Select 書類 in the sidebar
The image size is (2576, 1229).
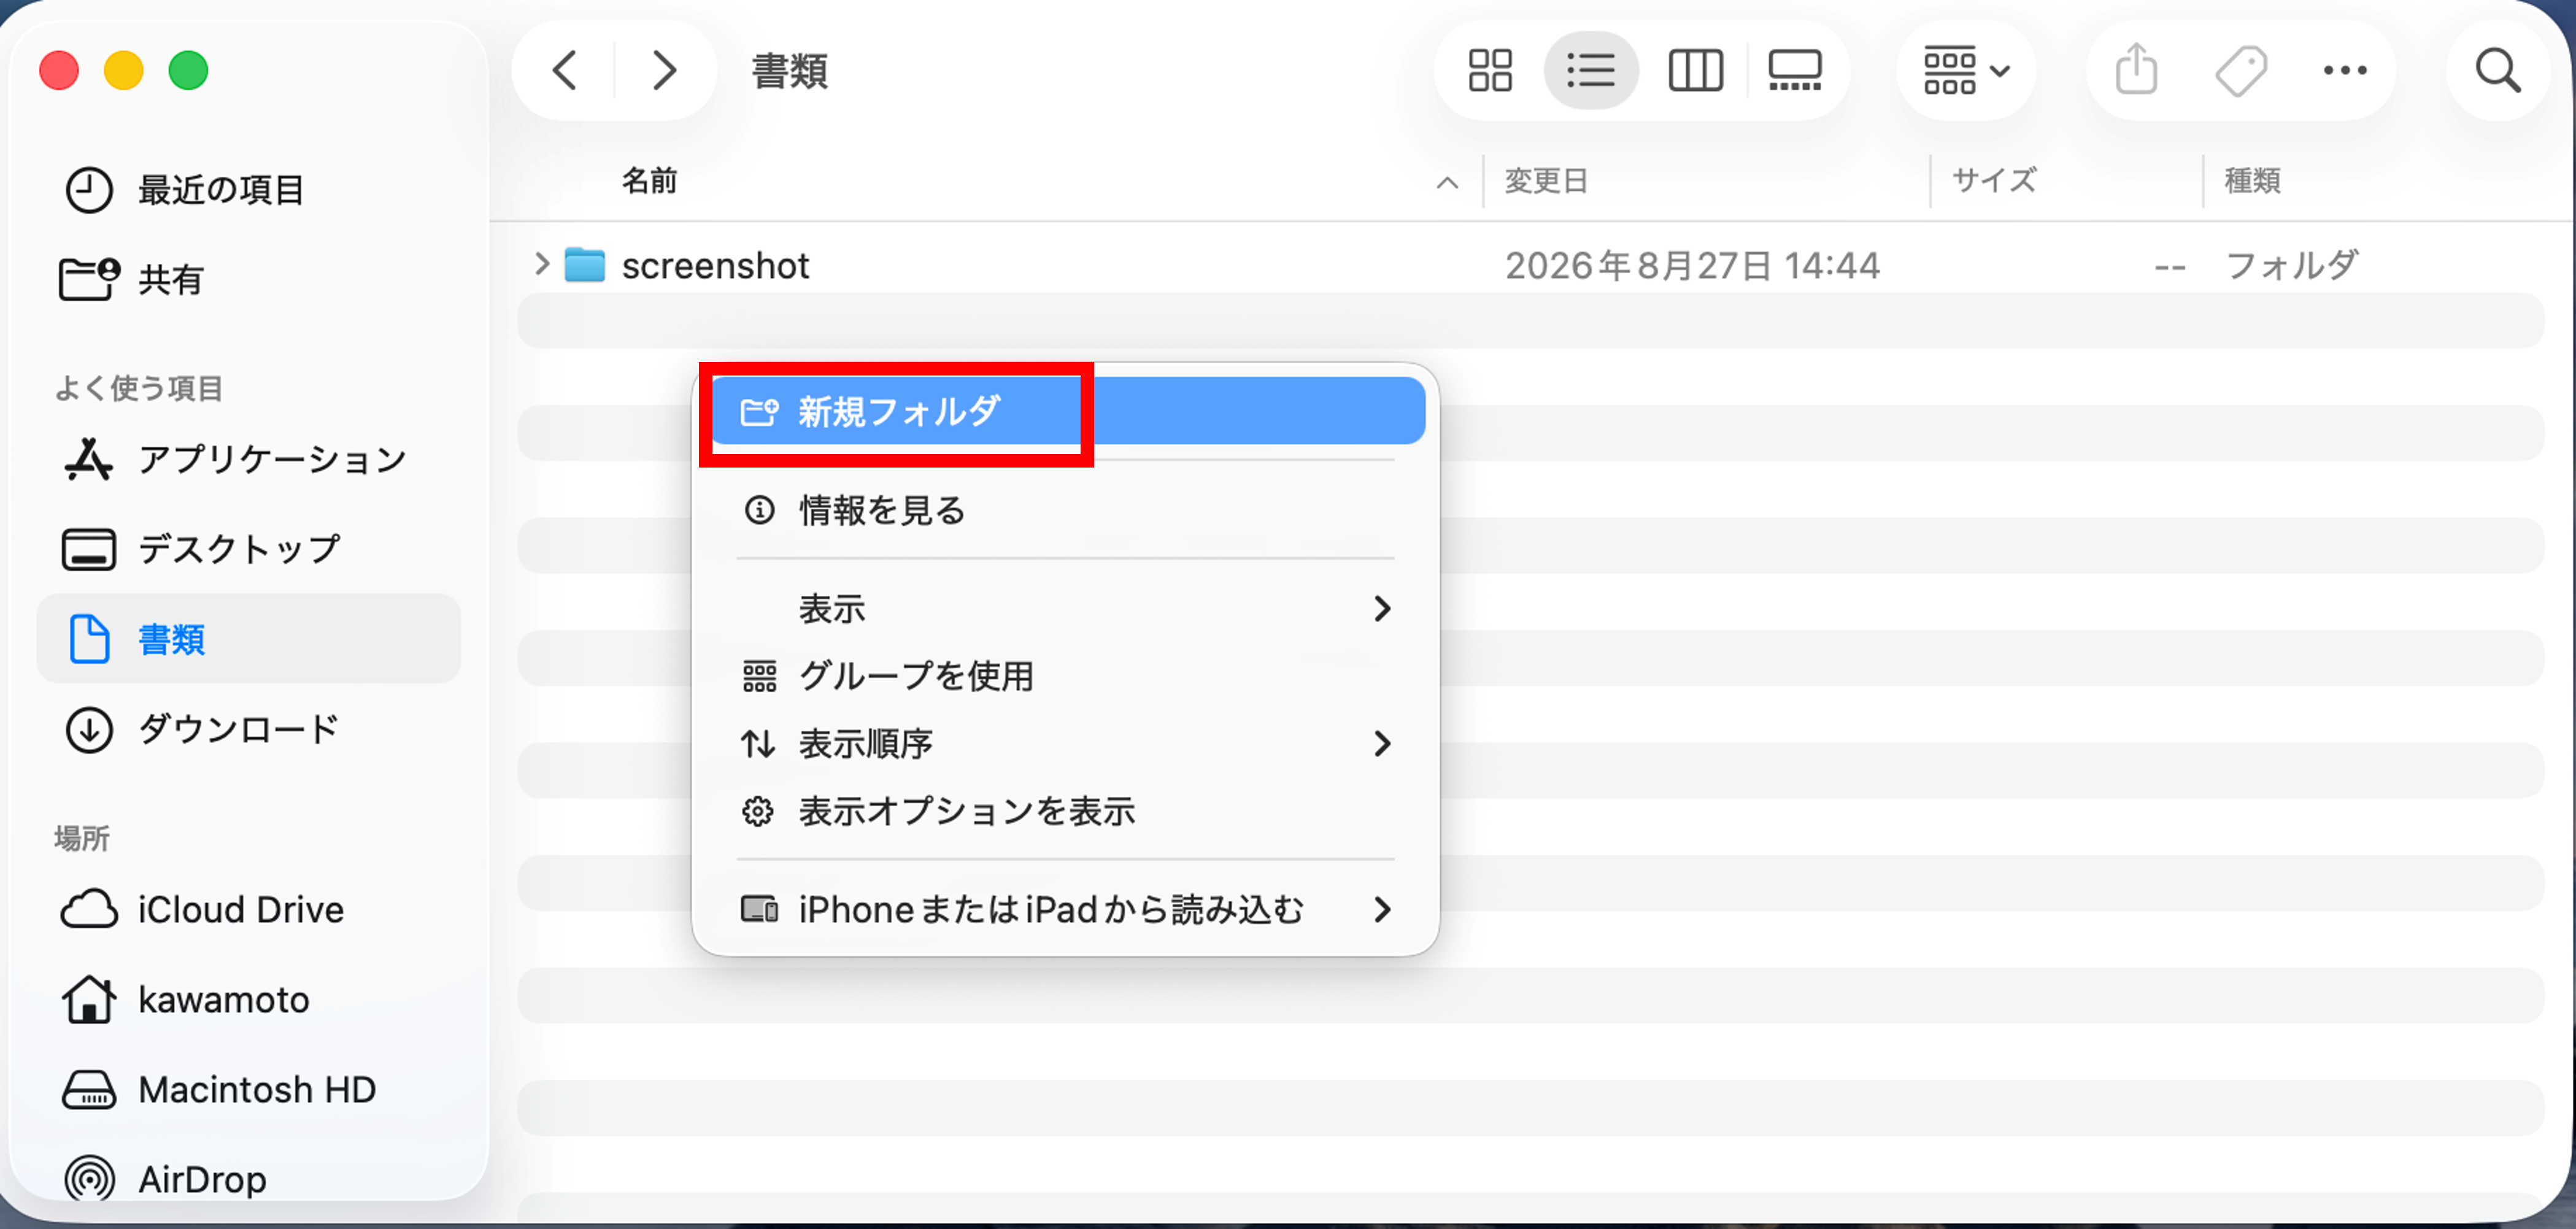click(248, 639)
